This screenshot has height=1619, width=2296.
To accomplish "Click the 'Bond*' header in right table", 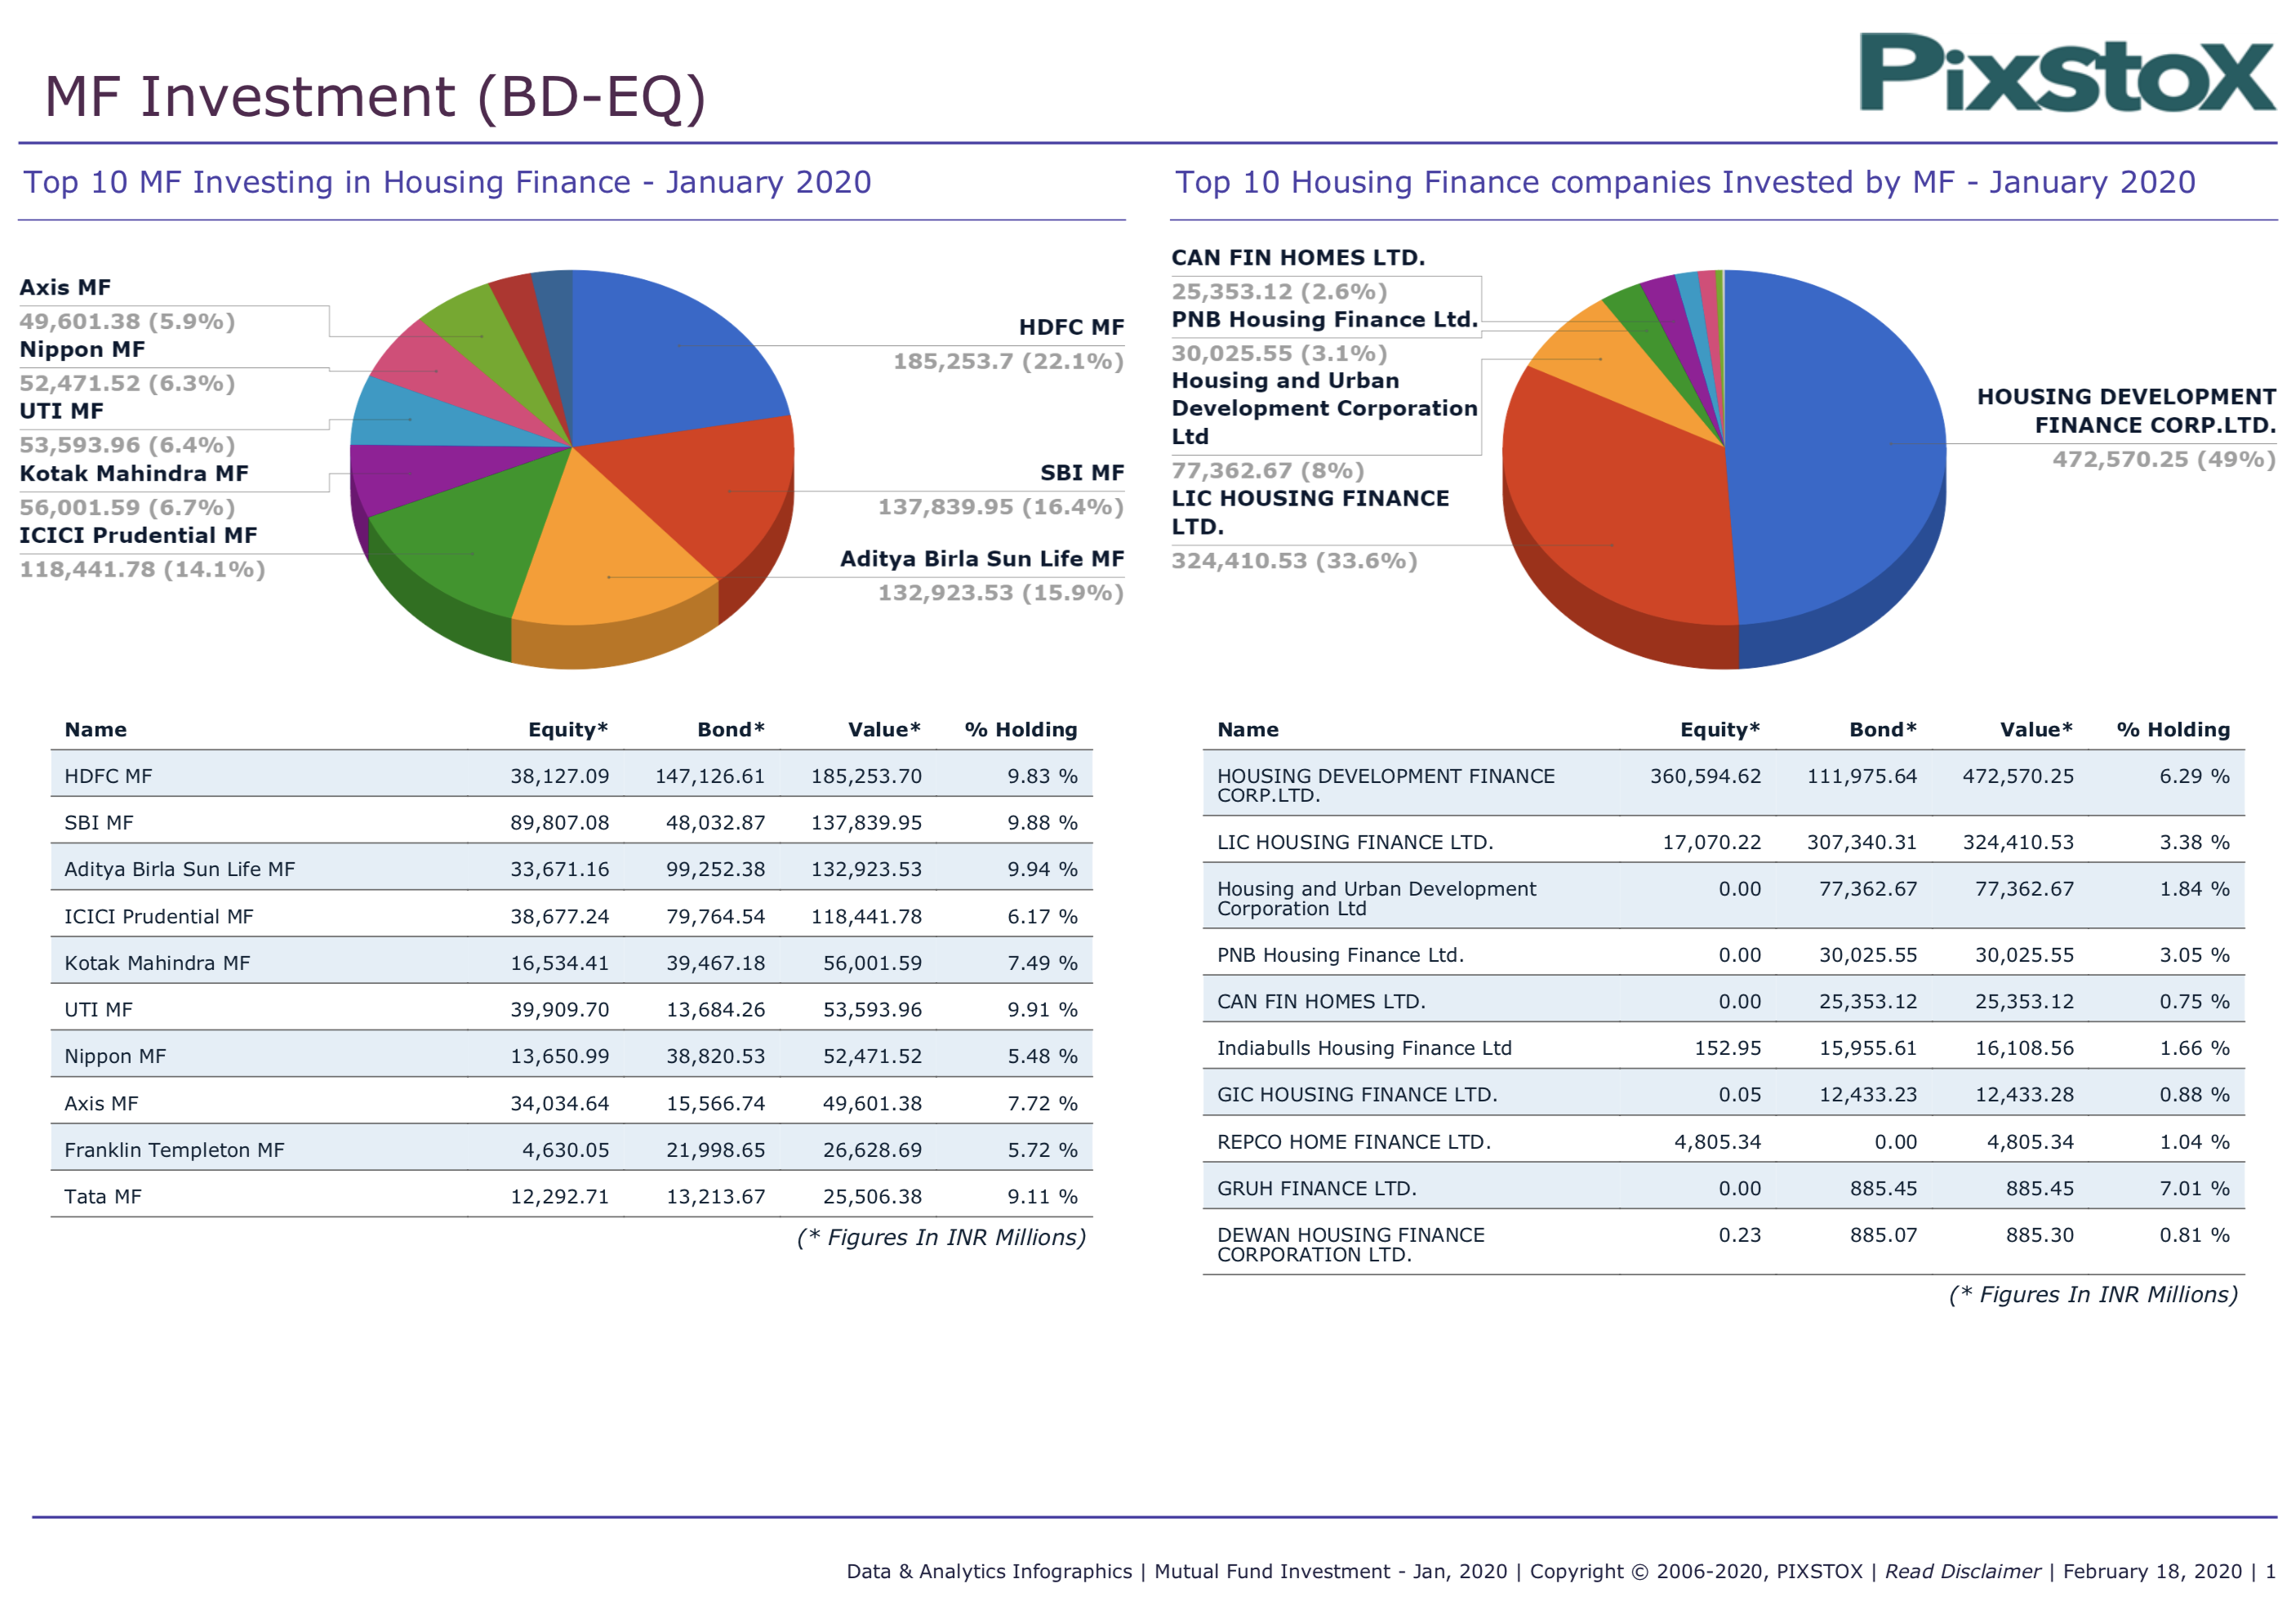I will coord(1883,729).
